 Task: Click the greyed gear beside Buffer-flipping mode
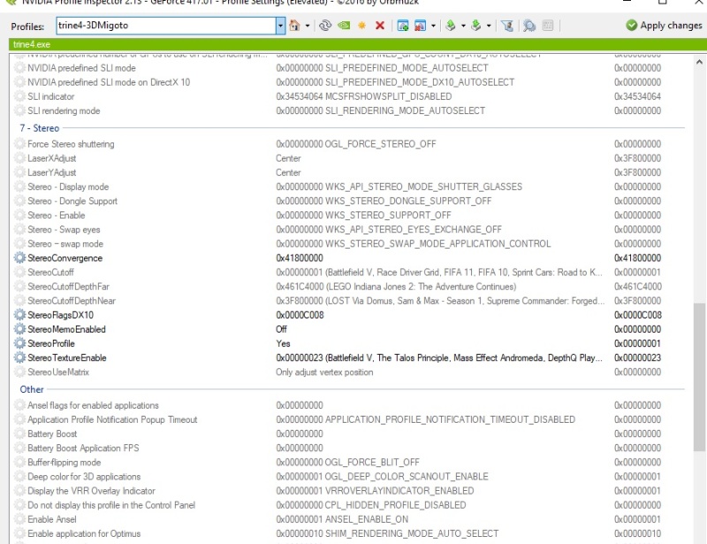(x=19, y=463)
